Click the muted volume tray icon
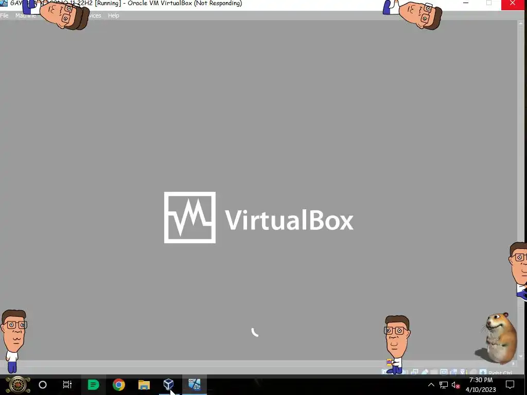Screen dimensions: 527x395 455,385
